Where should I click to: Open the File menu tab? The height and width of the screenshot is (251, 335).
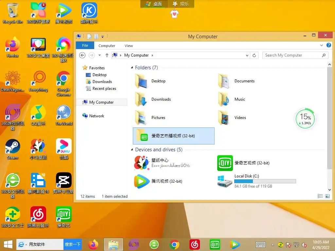pos(85,45)
